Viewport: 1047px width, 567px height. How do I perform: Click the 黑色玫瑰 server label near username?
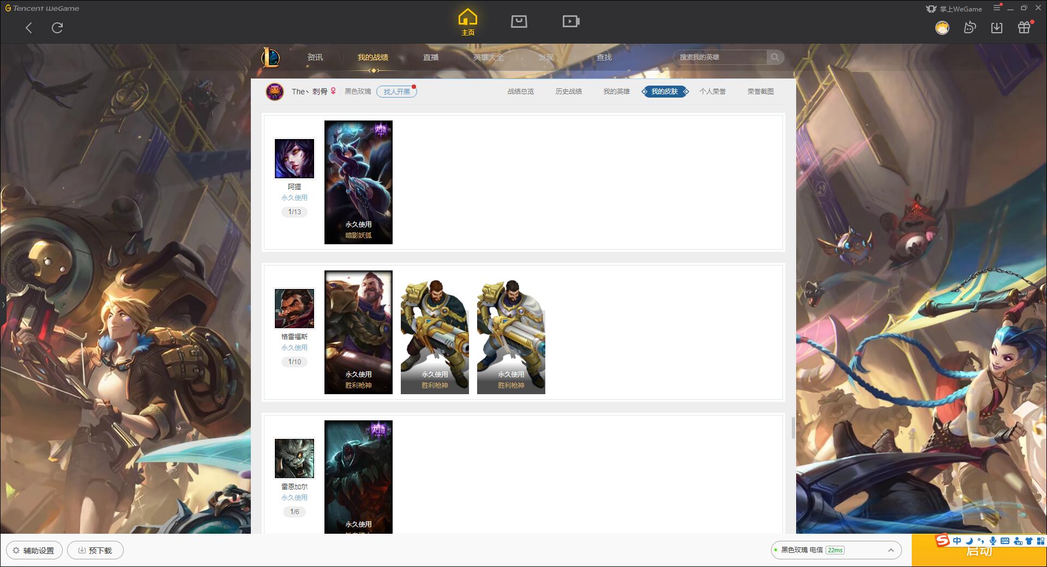click(358, 92)
